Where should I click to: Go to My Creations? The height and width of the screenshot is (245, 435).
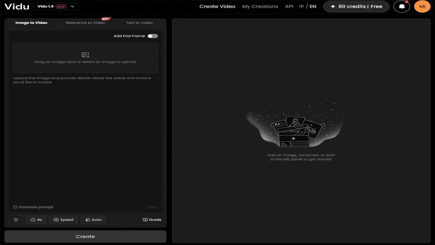(x=260, y=6)
